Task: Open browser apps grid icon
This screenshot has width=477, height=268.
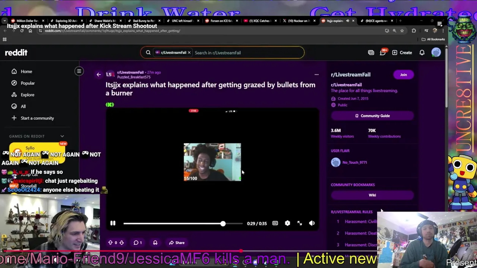Action: point(4,39)
